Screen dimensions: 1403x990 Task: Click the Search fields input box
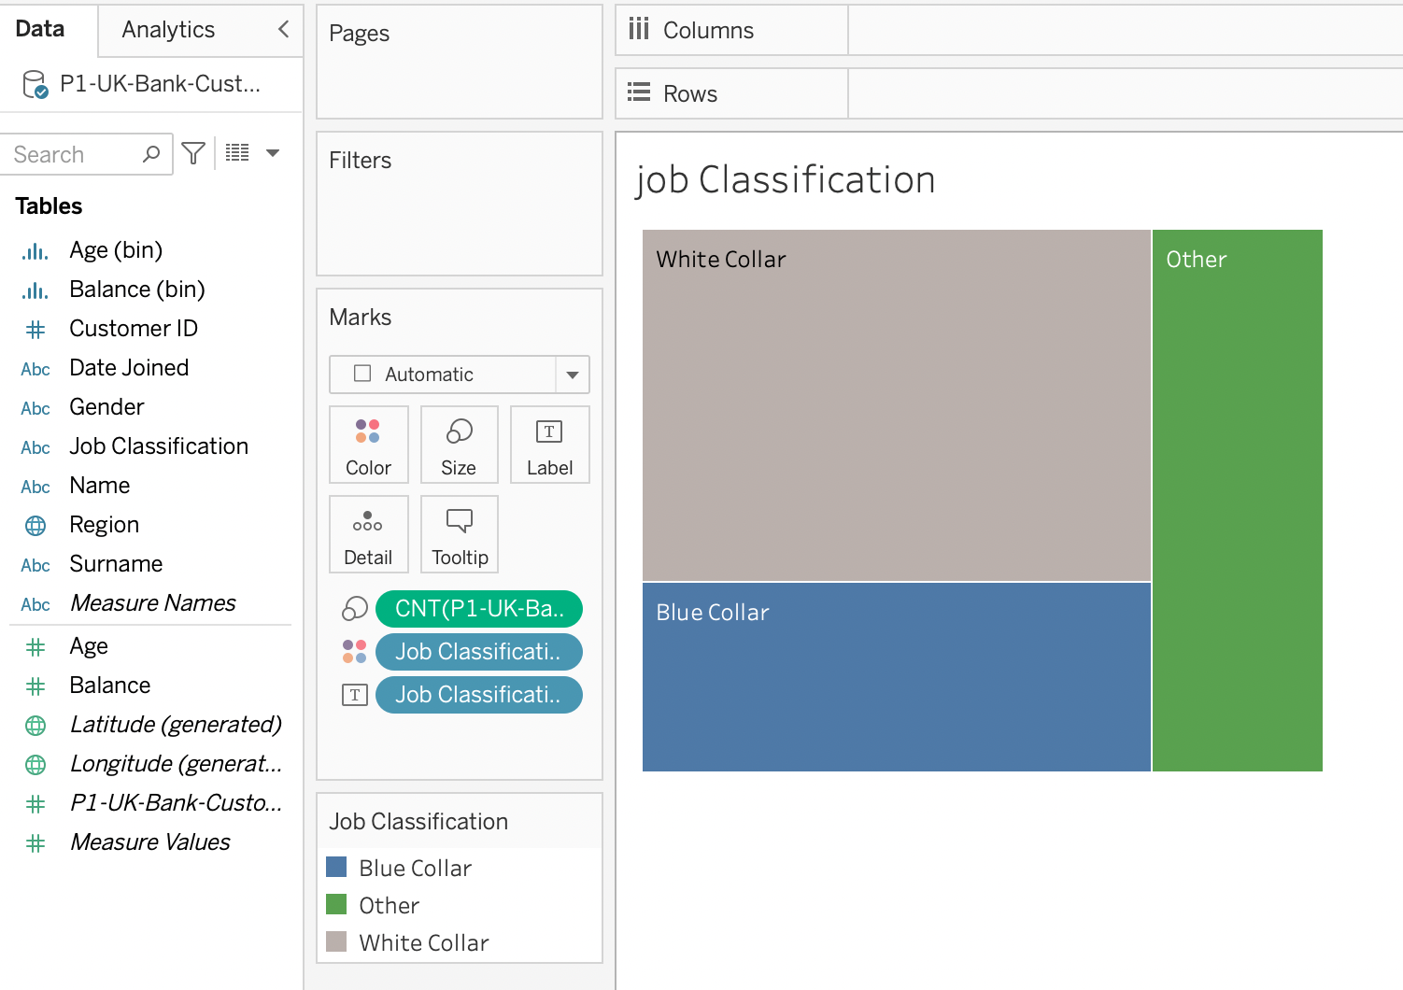click(x=75, y=154)
